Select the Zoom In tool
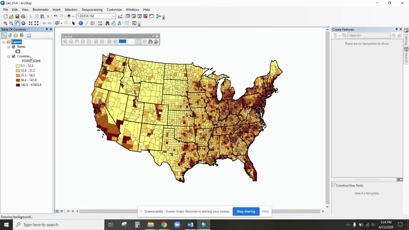 (5, 23)
